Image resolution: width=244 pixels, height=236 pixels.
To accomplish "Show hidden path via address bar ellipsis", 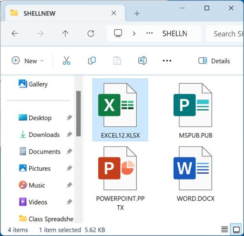I will (x=149, y=33).
